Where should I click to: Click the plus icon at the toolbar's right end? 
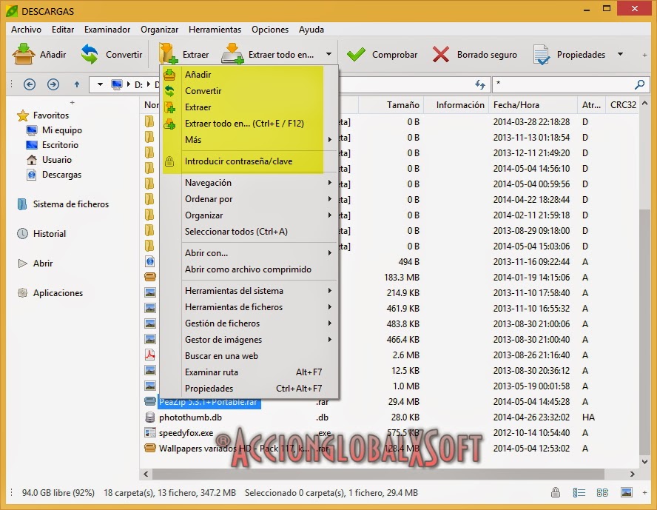(x=644, y=55)
